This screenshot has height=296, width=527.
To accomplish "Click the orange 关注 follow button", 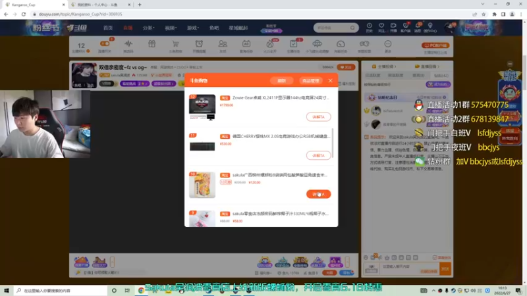I will [346, 67].
